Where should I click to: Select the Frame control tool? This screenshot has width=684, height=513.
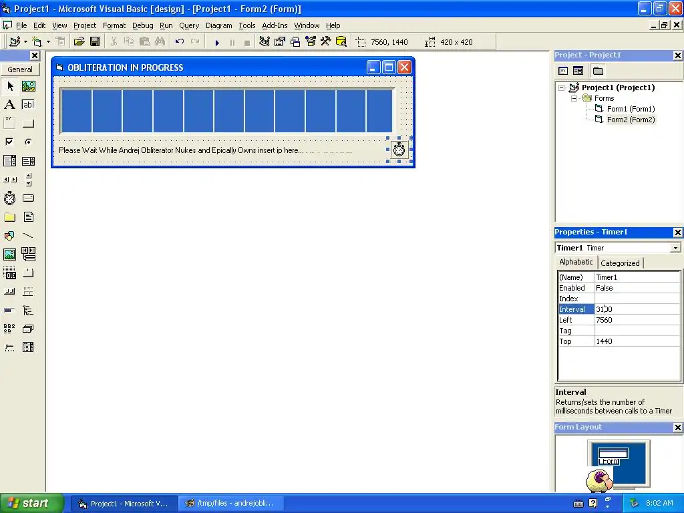(x=9, y=124)
